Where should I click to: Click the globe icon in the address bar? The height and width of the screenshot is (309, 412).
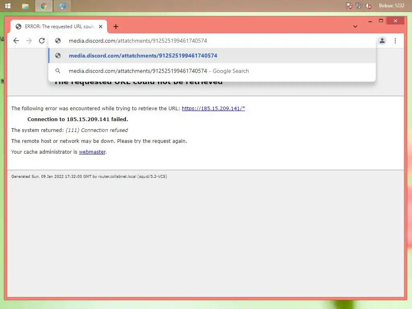tap(58, 41)
